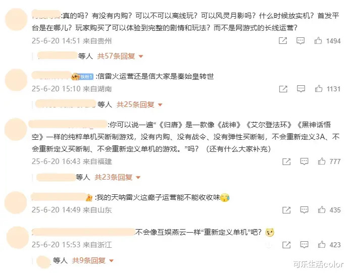Like the comment with 423 likes

pyautogui.click(x=321, y=245)
